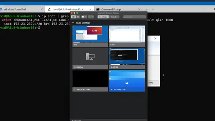Click the inet 172.23.239.4/20 text
The image size is (215, 121).
[x=23, y=24]
